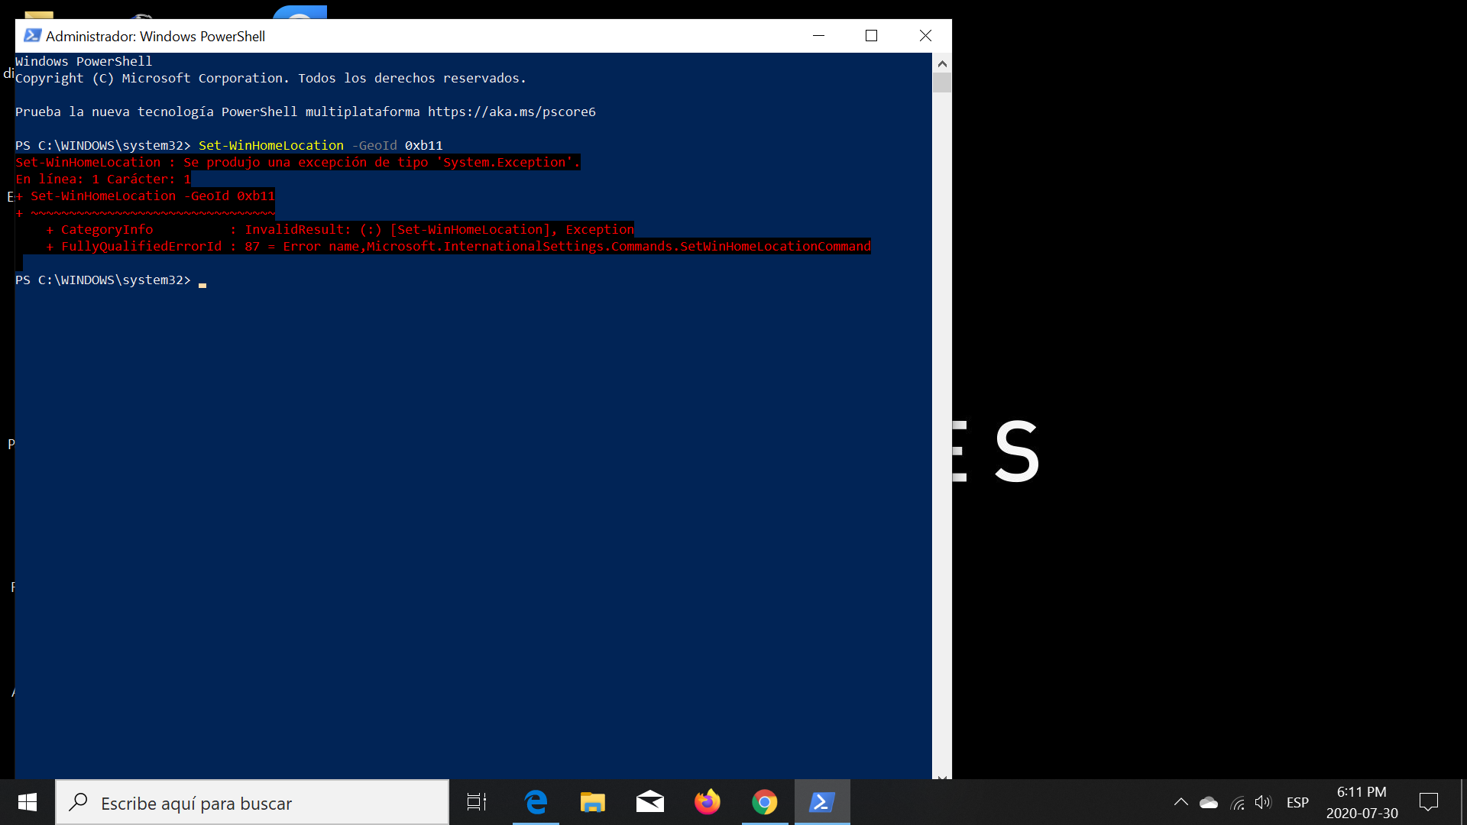This screenshot has height=825, width=1467.
Task: Maximize the PowerShell window
Action: pos(871,36)
